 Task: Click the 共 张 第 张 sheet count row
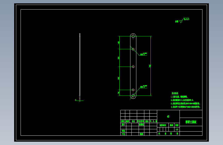click(168, 134)
